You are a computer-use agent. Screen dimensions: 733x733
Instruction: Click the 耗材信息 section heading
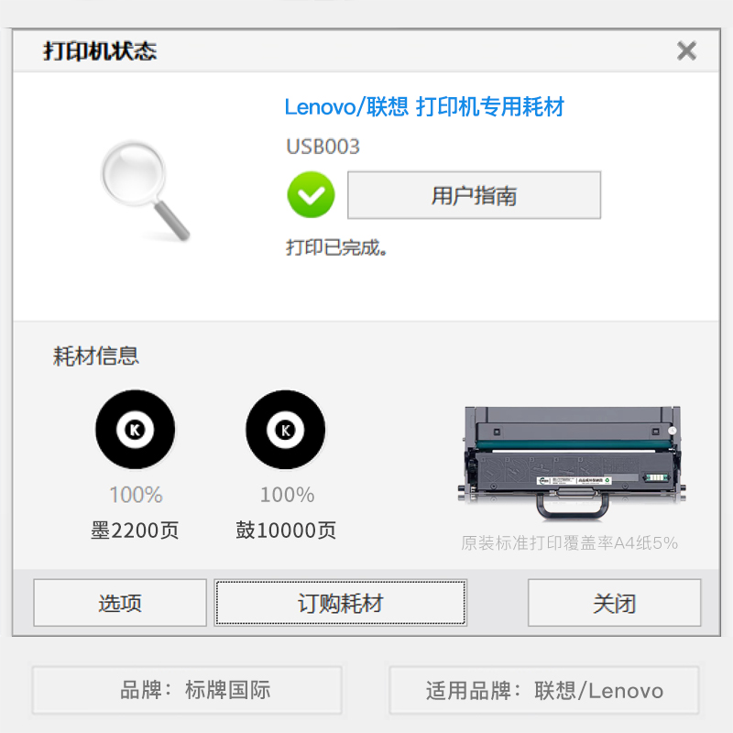click(96, 356)
